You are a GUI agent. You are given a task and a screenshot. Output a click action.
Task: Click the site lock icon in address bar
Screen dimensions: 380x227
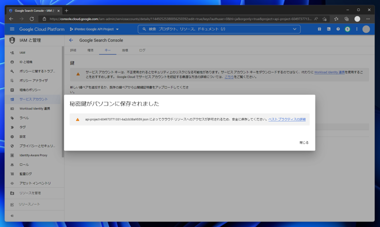tap(44, 19)
